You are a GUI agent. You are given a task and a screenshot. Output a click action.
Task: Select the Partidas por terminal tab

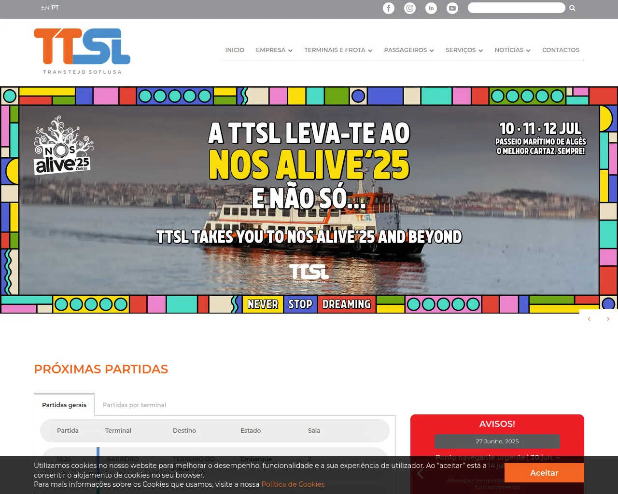(134, 405)
